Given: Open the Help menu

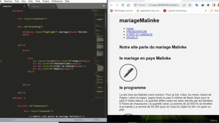Looking at the screenshot, I should 67,1.
